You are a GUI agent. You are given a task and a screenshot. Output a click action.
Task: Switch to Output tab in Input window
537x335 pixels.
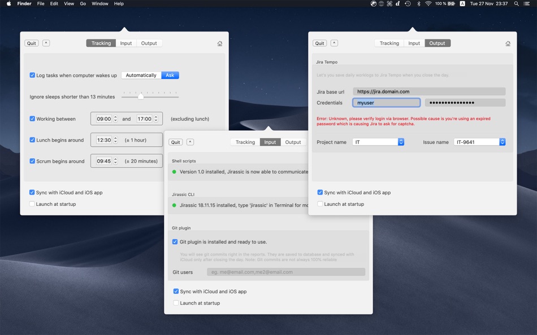coord(293,142)
